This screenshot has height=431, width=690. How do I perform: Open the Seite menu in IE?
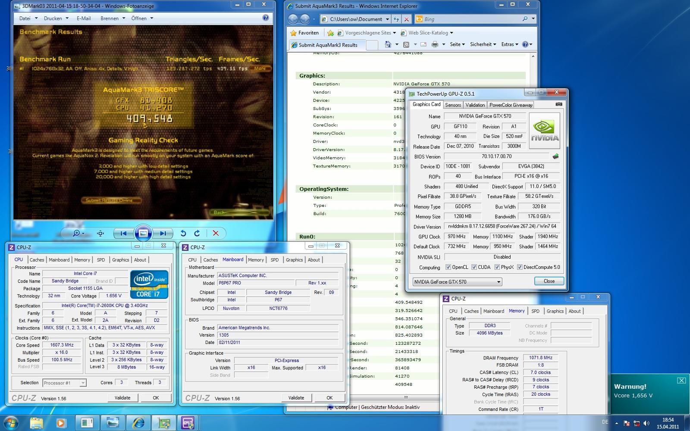tap(457, 44)
